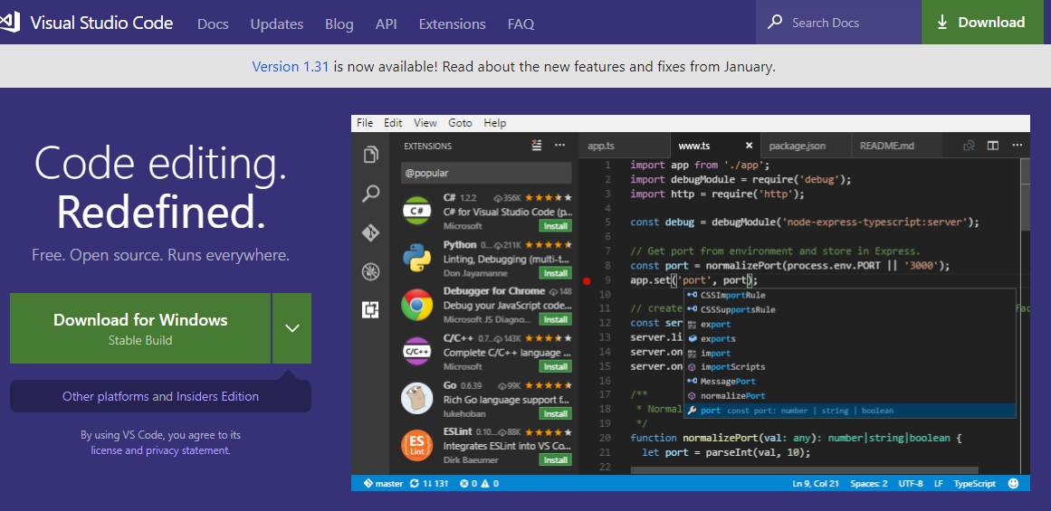Click Spaces: 2 in status bar

869,484
